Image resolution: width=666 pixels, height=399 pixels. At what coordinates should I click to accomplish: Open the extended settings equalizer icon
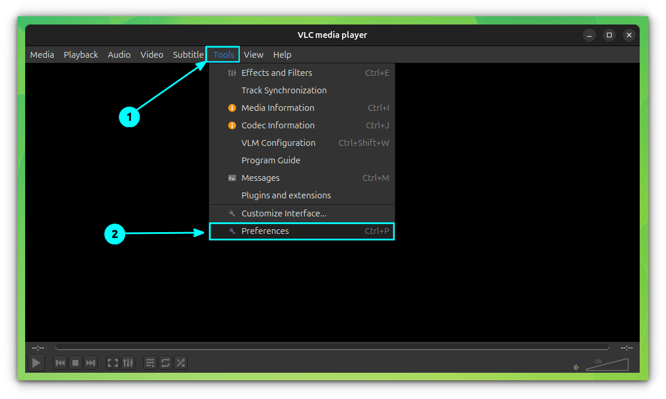point(128,362)
